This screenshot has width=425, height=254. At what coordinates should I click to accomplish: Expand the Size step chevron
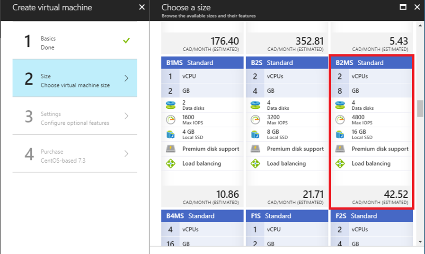click(x=126, y=78)
